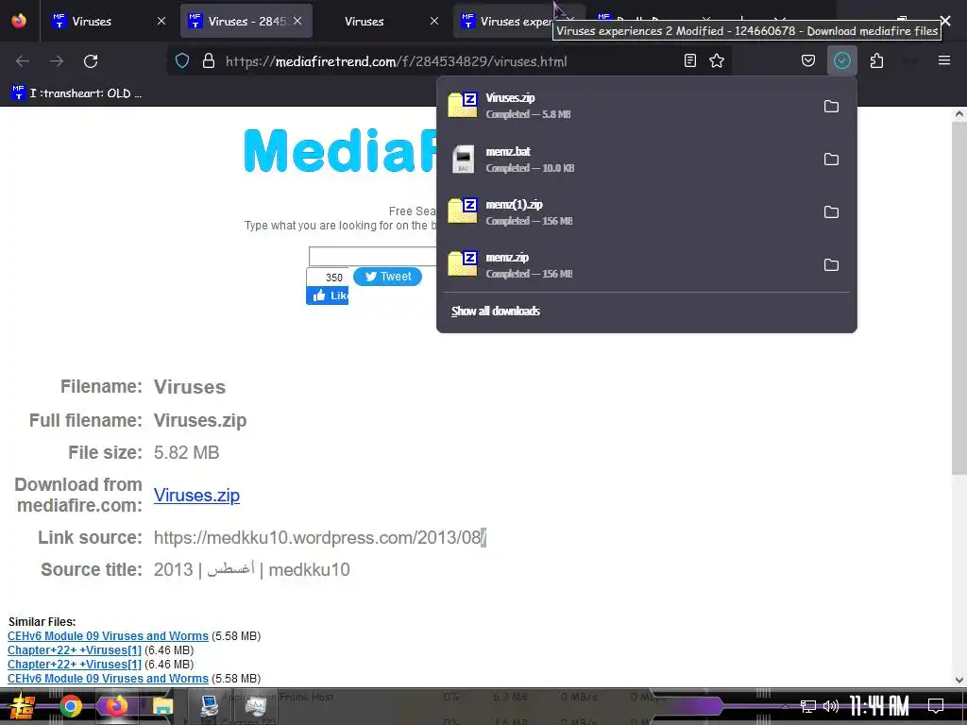The image size is (967, 725).
Task: Close the downloads panel via toolbar downloads icon
Action: coord(841,60)
